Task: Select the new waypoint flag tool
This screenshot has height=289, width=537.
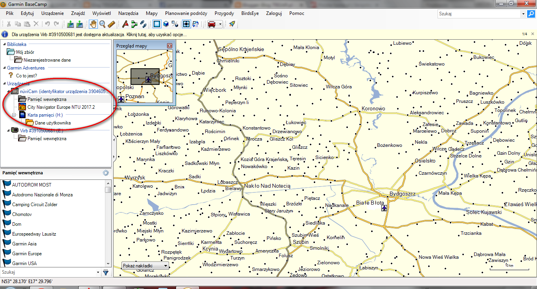Action: (x=125, y=24)
